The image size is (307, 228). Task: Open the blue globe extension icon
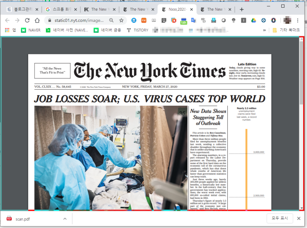[x=264, y=20]
